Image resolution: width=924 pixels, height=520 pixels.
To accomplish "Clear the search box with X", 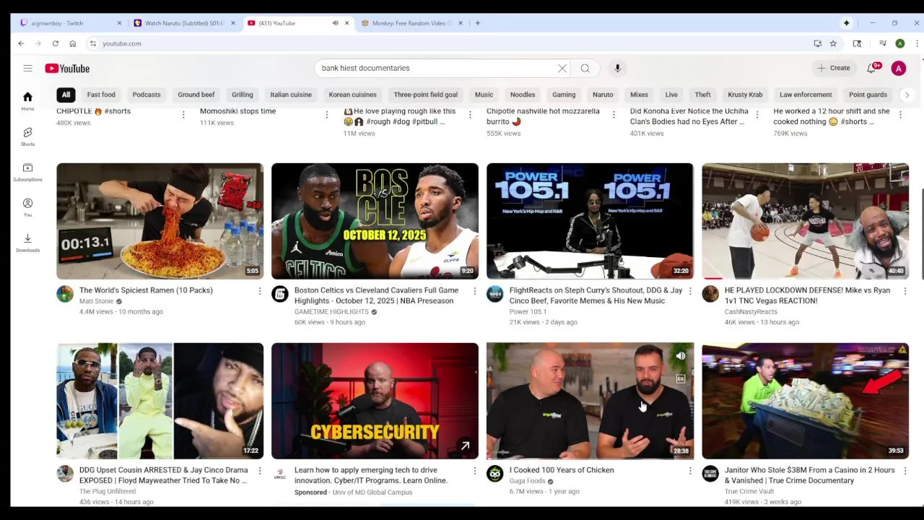I will (562, 68).
